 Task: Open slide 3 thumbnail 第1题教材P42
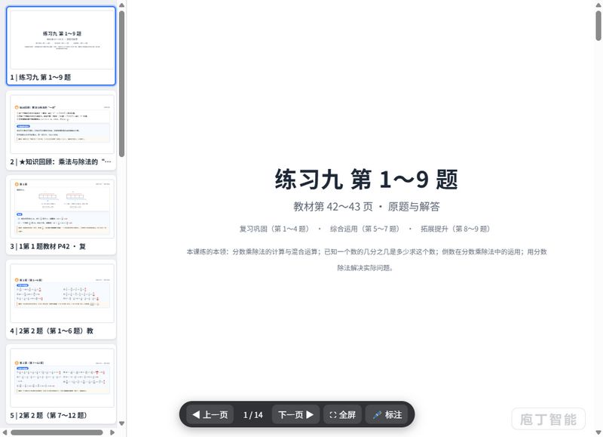[61, 215]
